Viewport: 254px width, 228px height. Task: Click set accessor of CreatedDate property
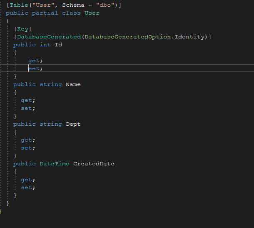(27, 187)
